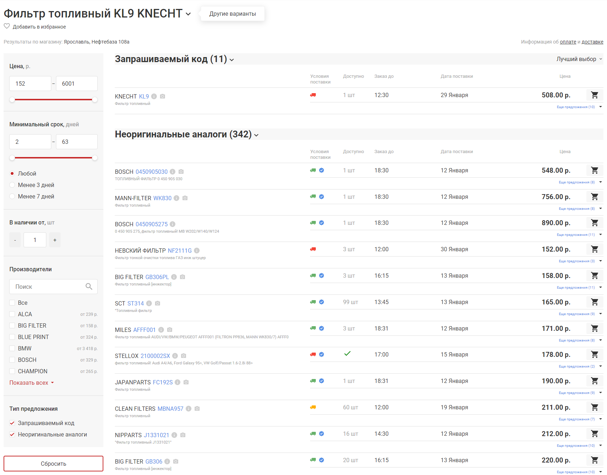Add 152.00 р. Nevsky filter to cart
607x475 pixels.
coord(595,249)
